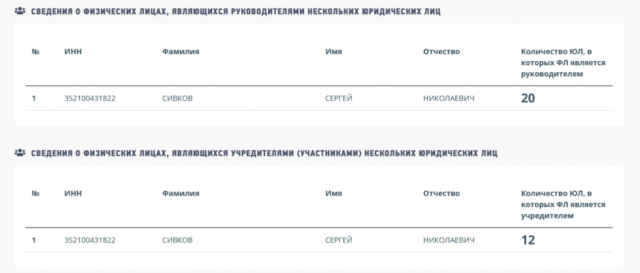Click the Отчество column header in the managers table
Viewport: 640px width, 273px height.
[441, 52]
